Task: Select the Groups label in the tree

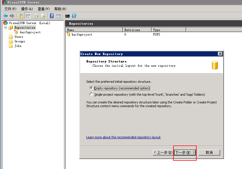Action: pyautogui.click(x=20, y=41)
